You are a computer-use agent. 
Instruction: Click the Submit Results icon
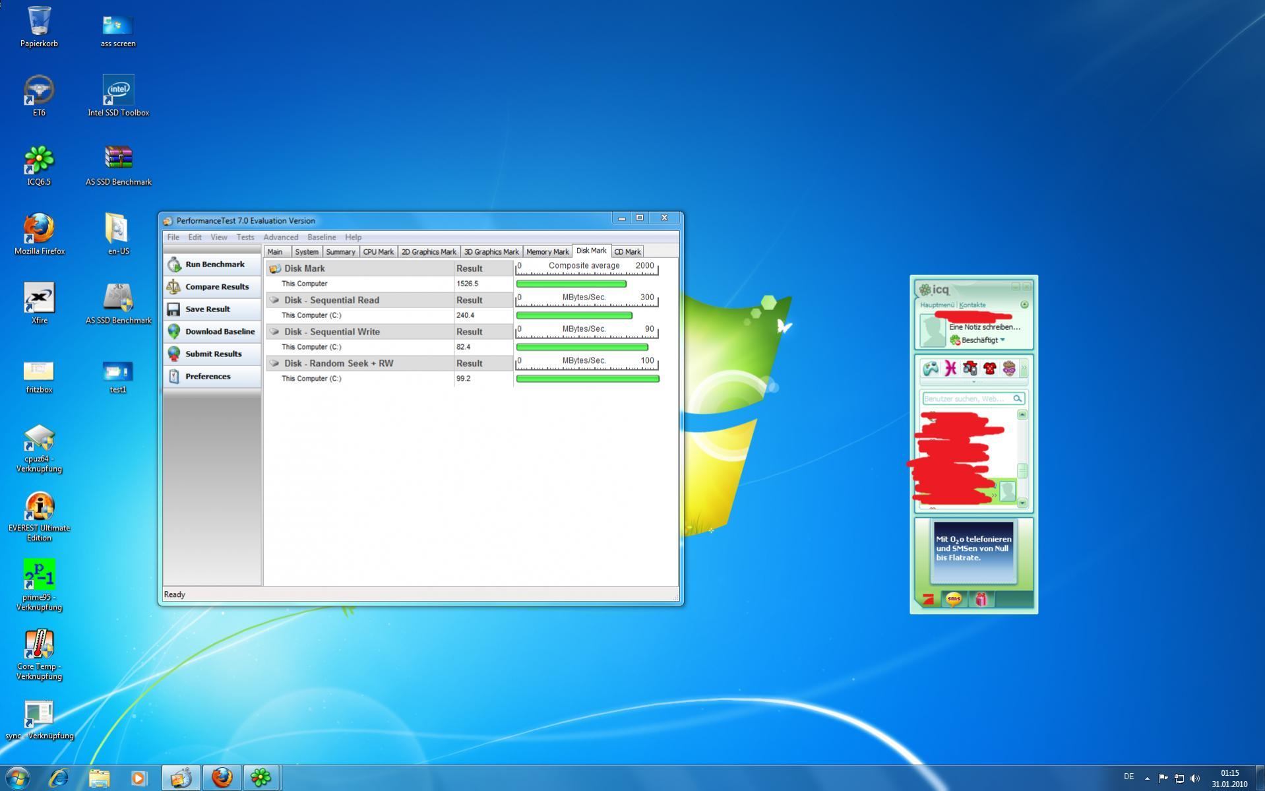coord(174,354)
